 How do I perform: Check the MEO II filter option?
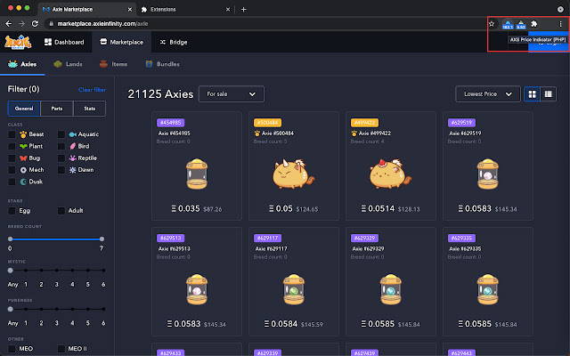pyautogui.click(x=61, y=349)
